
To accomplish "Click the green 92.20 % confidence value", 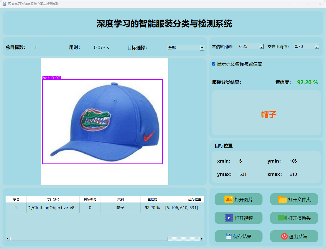I will coord(307,82).
